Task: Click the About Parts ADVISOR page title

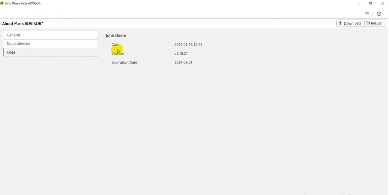Action: pos(23,23)
